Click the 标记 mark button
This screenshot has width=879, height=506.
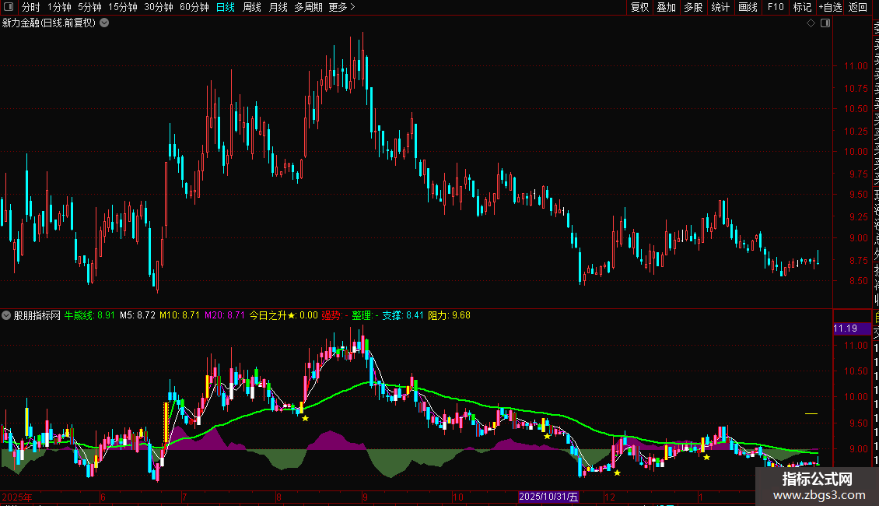tap(802, 7)
